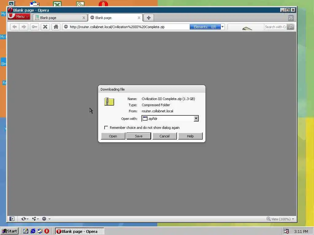Click the zoom magnifier icon by View

(268, 219)
